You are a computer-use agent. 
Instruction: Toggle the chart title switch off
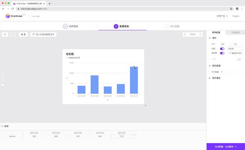coord(222,49)
